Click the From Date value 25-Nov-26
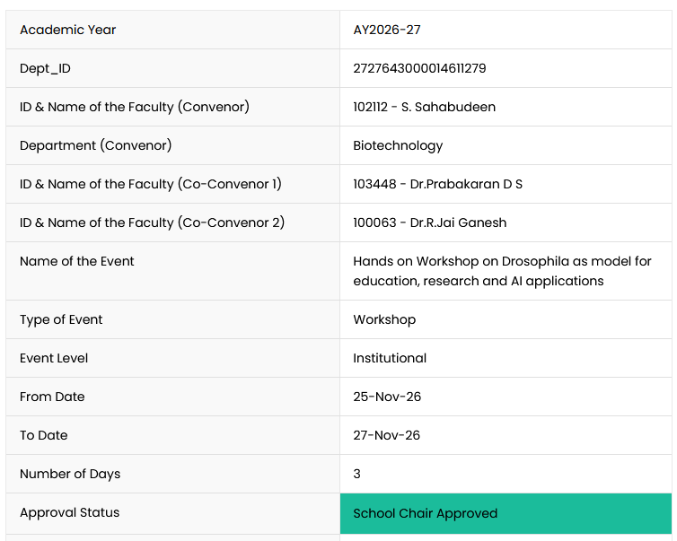 pos(387,397)
